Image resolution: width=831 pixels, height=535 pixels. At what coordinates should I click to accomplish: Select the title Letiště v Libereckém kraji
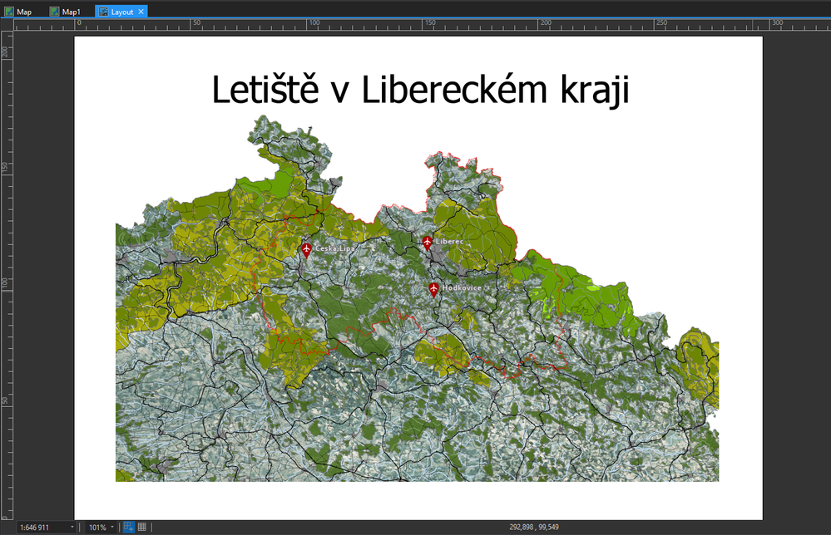pyautogui.click(x=420, y=90)
